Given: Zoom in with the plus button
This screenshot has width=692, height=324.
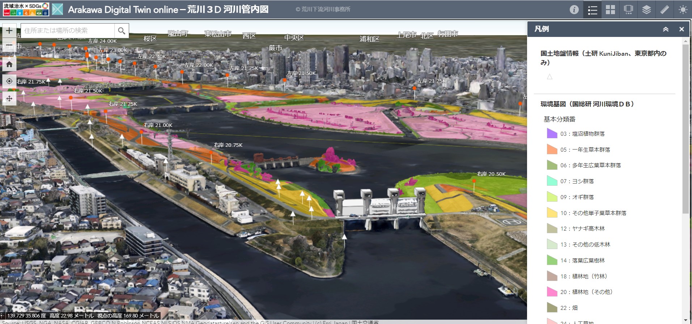Looking at the screenshot, I should [9, 31].
